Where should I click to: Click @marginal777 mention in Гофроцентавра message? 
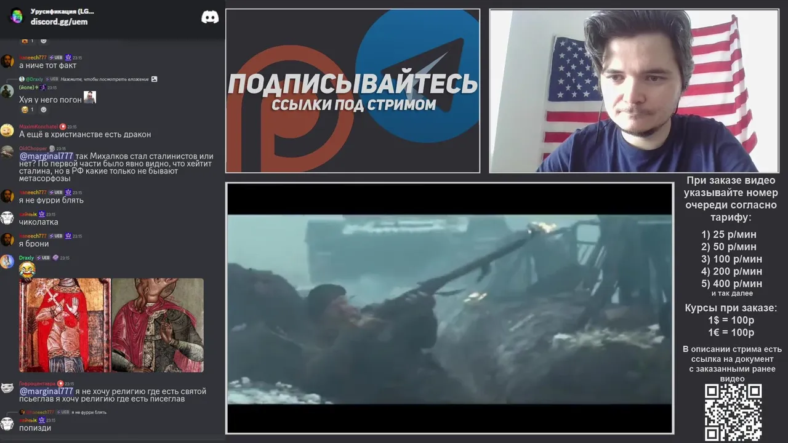coord(46,391)
